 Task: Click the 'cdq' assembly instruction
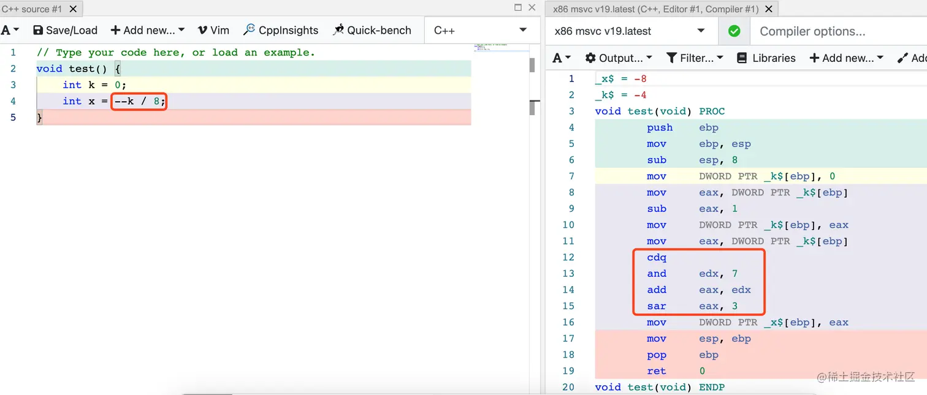pos(656,257)
